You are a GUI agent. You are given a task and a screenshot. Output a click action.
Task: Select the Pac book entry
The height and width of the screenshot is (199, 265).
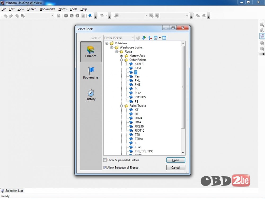coord(137,76)
